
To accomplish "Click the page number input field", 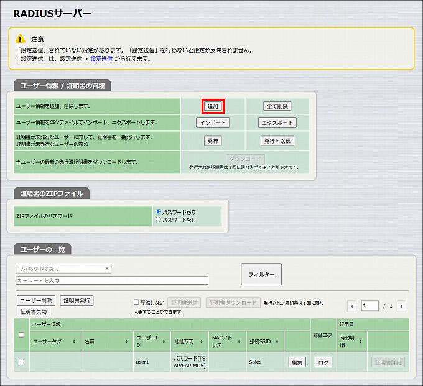I will [x=370, y=306].
